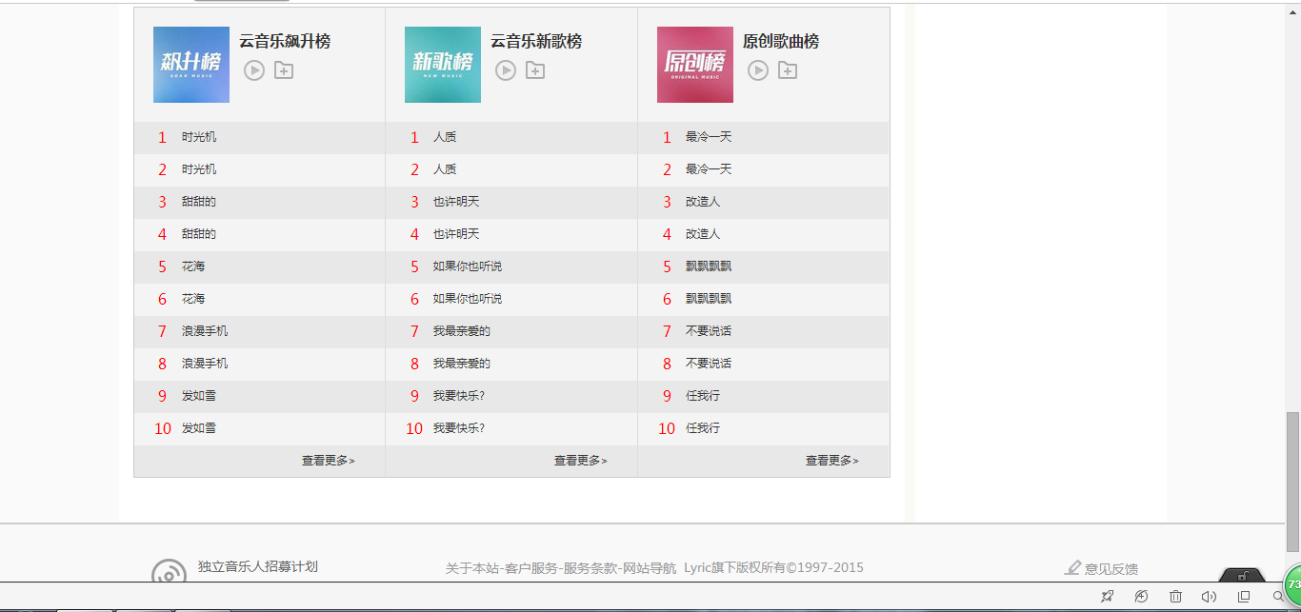
Task: Click the overlapping windows icon in the status bar
Action: 1243,597
